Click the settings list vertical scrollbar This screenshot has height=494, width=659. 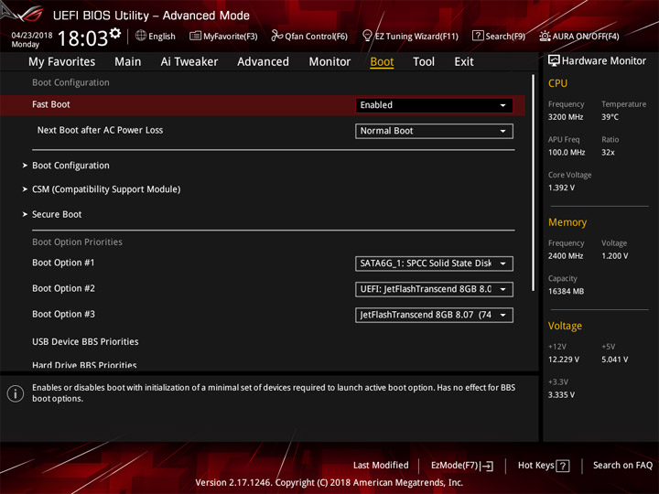[x=533, y=183]
